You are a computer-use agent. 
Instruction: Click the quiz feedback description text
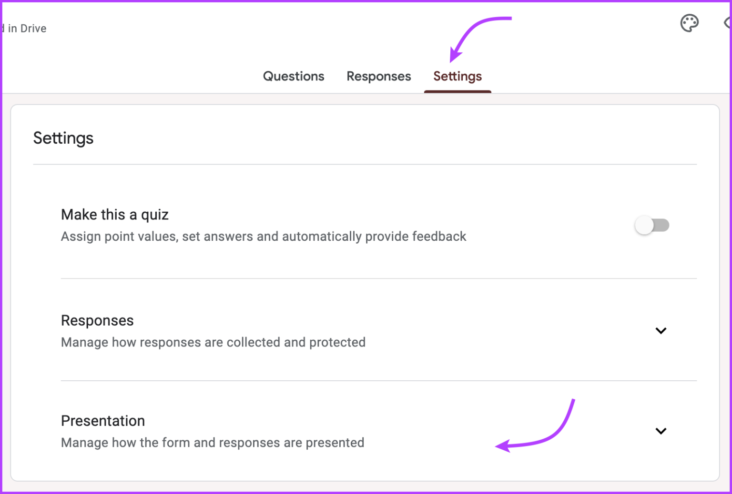[x=264, y=237]
